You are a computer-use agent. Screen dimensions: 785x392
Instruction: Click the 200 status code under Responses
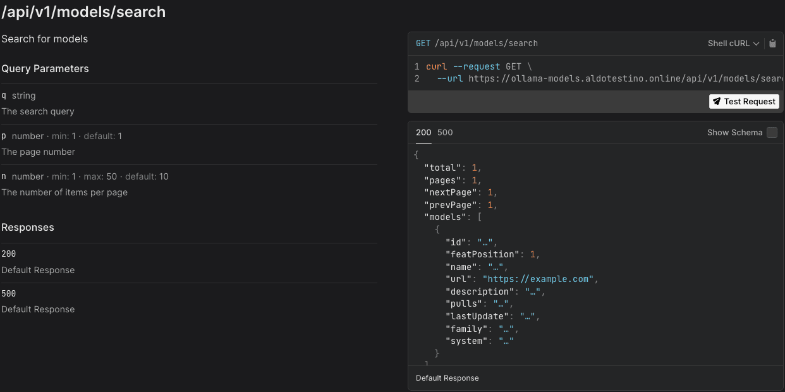pyautogui.click(x=9, y=254)
